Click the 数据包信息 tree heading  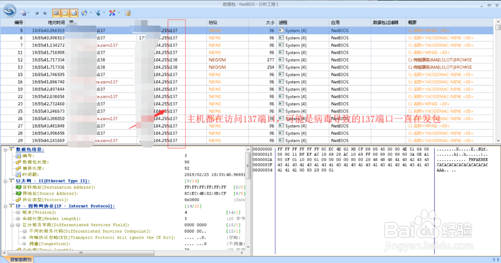coord(30,149)
